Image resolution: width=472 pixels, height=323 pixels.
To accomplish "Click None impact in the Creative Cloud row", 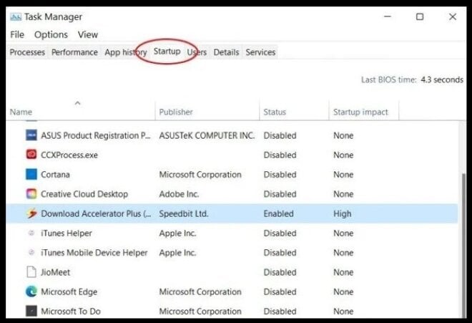I will (343, 194).
